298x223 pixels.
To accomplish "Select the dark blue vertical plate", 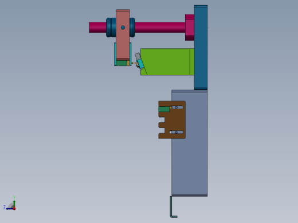I will (201, 47).
